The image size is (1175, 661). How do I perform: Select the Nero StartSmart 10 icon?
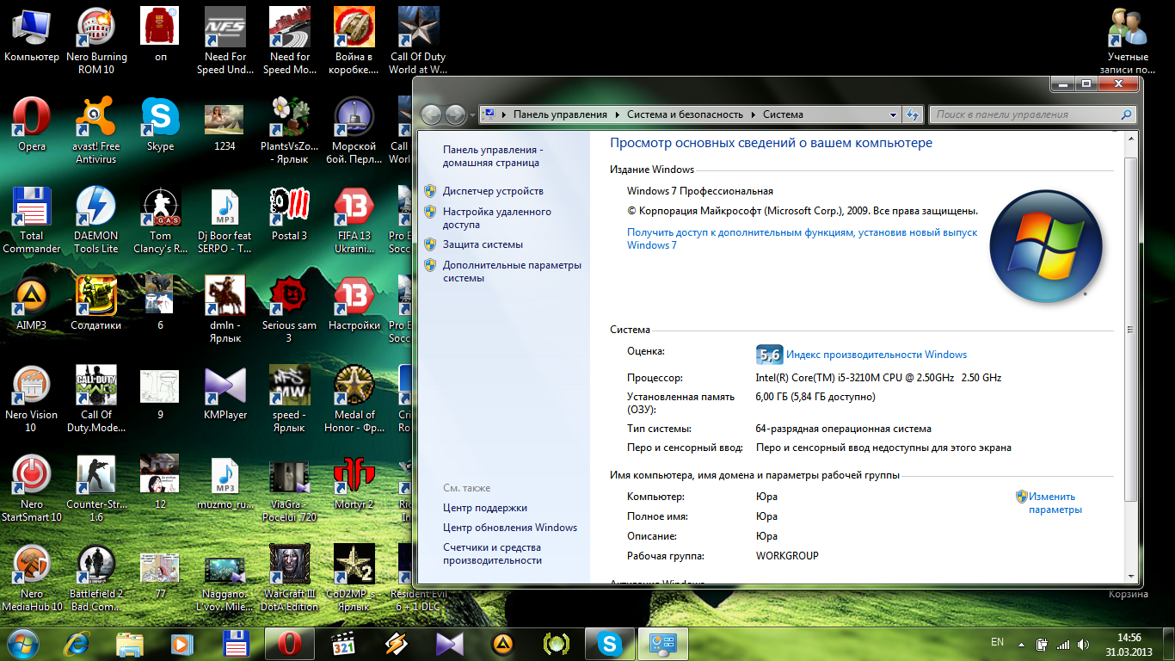coord(32,488)
